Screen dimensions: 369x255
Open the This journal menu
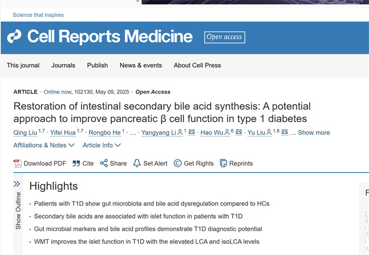(x=23, y=65)
